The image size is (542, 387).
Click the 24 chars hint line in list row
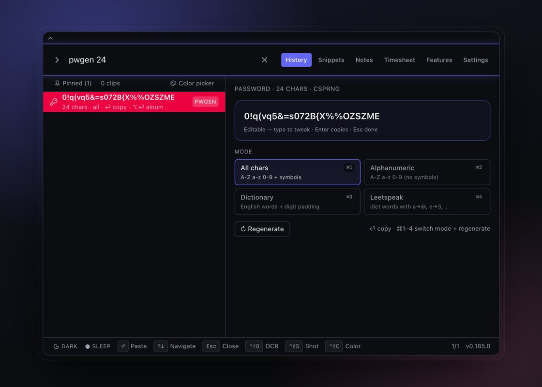pyautogui.click(x=113, y=107)
